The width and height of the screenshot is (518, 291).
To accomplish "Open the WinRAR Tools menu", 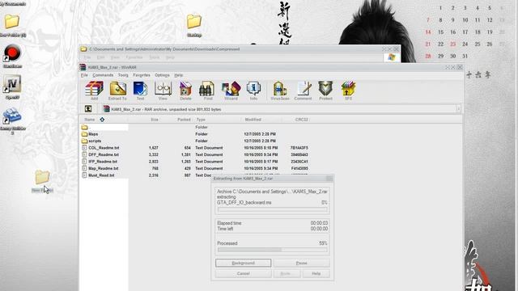I will 123,75.
